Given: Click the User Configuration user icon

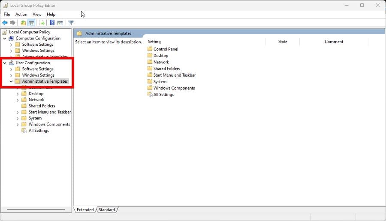Looking at the screenshot, I should pyautogui.click(x=11, y=63).
